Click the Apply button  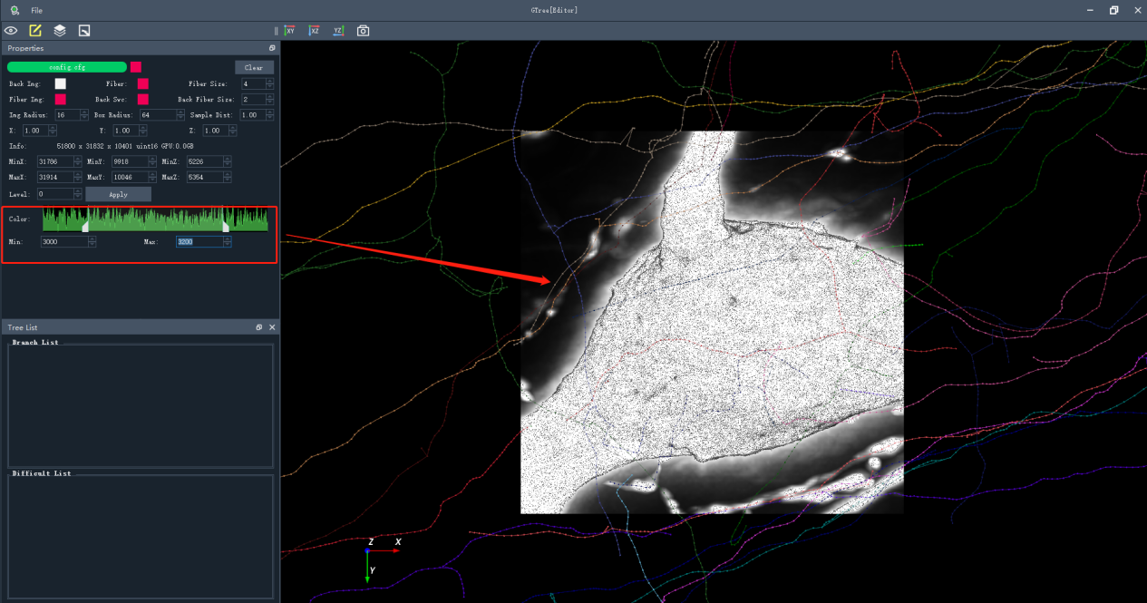click(118, 194)
